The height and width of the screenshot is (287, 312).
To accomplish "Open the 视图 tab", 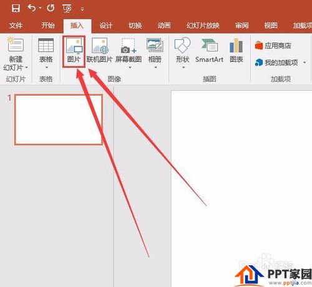I will pos(271,26).
